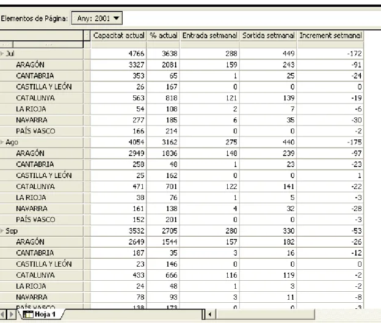Click the Elementos de Página label
Screen dimensions: 381x323
pyautogui.click(x=34, y=18)
